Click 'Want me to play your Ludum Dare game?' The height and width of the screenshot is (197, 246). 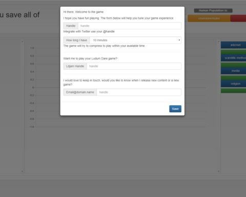(90, 58)
